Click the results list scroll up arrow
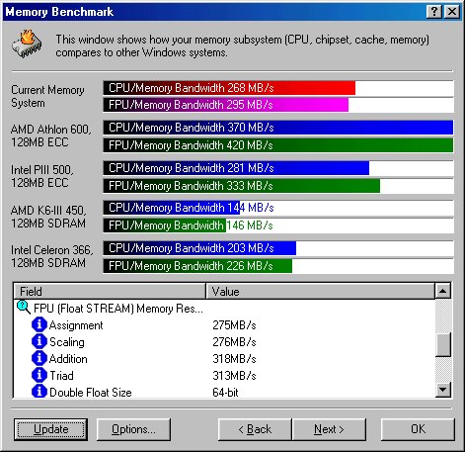 pos(443,291)
